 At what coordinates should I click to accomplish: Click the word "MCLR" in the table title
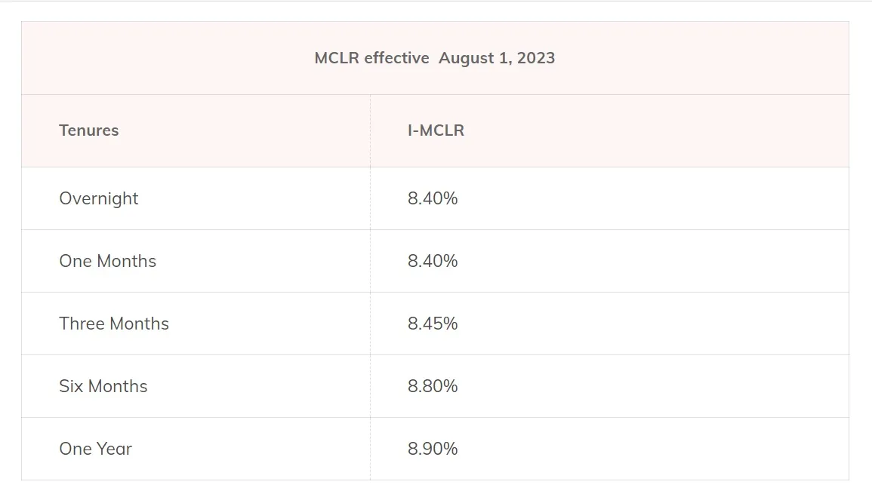337,58
